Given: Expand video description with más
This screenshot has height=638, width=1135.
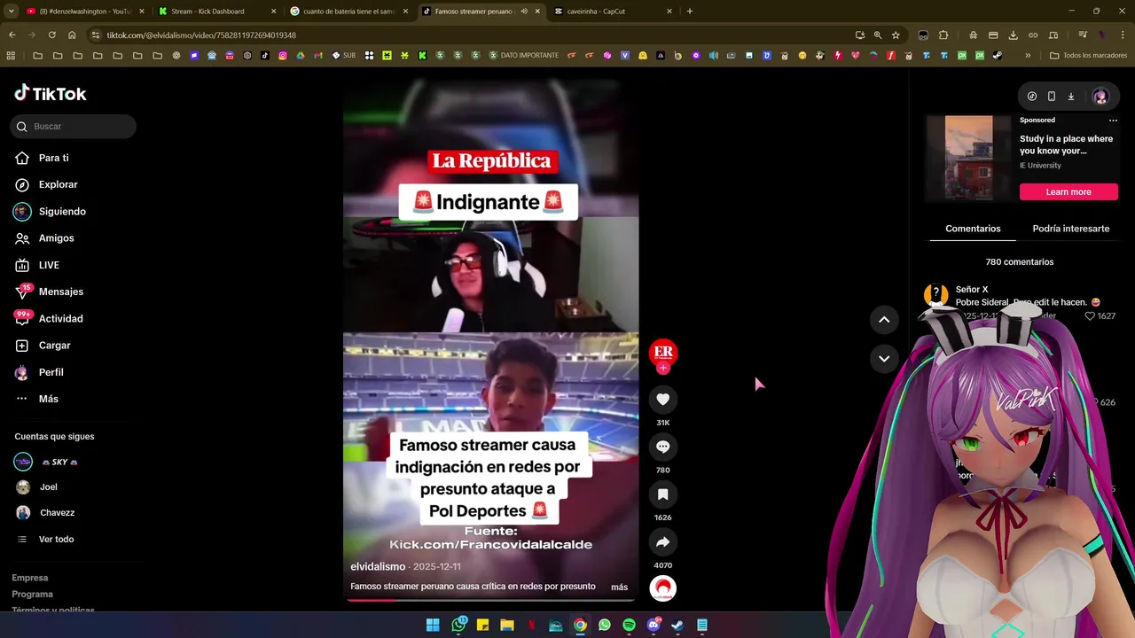Looking at the screenshot, I should (619, 587).
